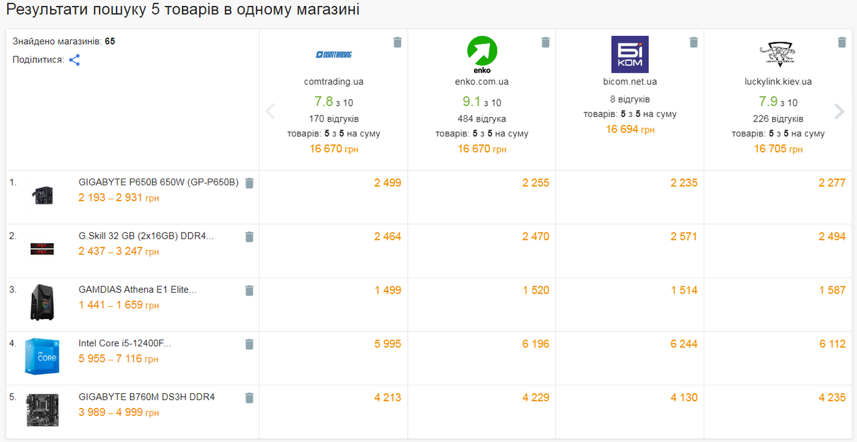Open GAMDIAS Athena case thumbnail
This screenshot has height=442, width=857.
42,302
